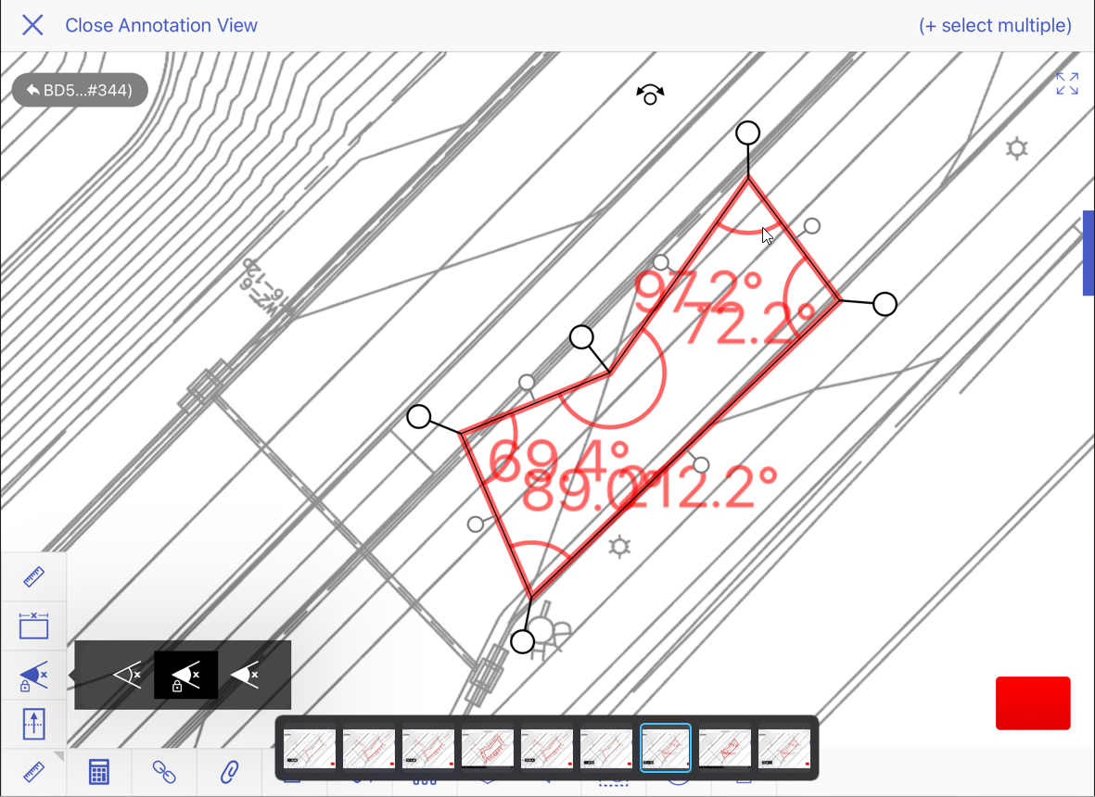
Task: Enable the locked angle visibility mode
Action: pyautogui.click(x=185, y=675)
